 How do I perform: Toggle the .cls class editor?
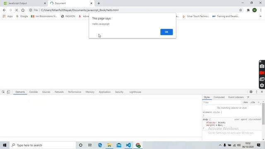(x=253, y=102)
